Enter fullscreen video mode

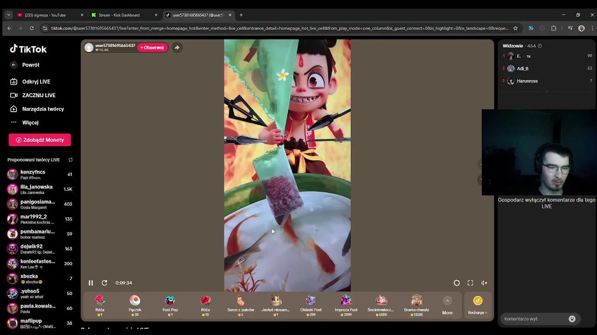click(471, 283)
